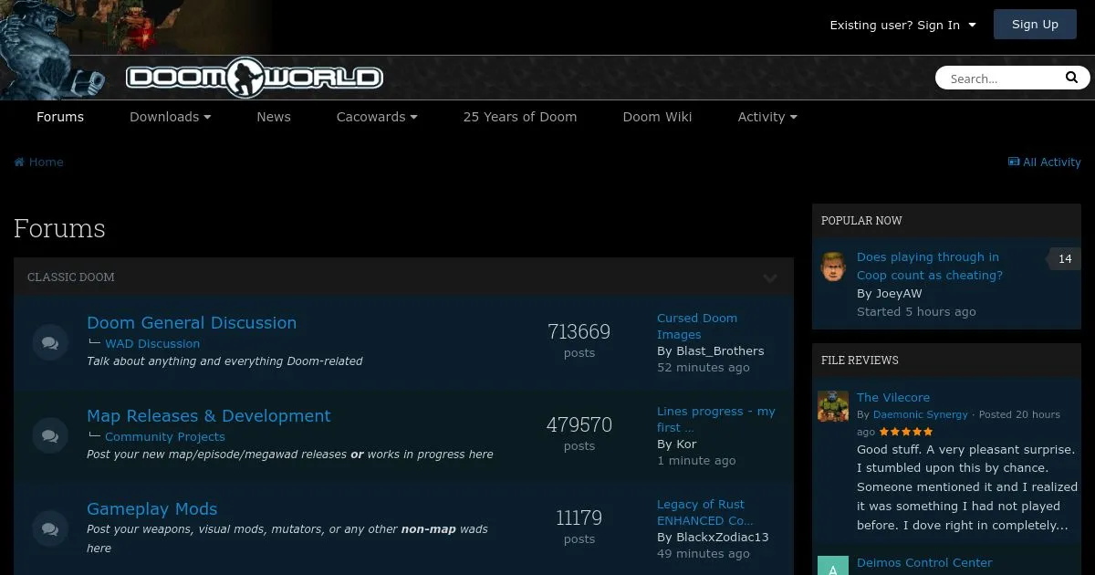The height and width of the screenshot is (575, 1095).
Task: Open The Vilecore reviewer avatar
Action: [833, 406]
